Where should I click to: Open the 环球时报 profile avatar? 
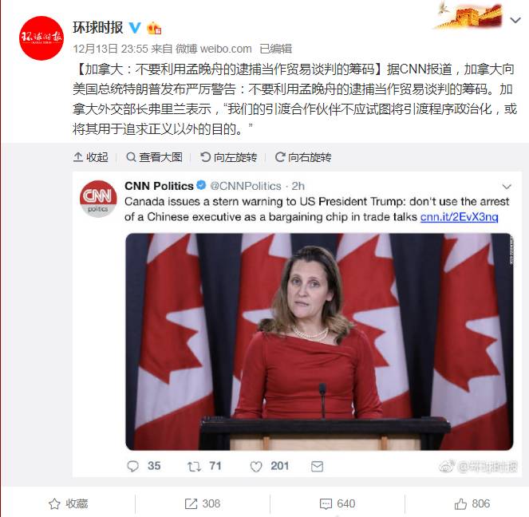click(x=41, y=38)
